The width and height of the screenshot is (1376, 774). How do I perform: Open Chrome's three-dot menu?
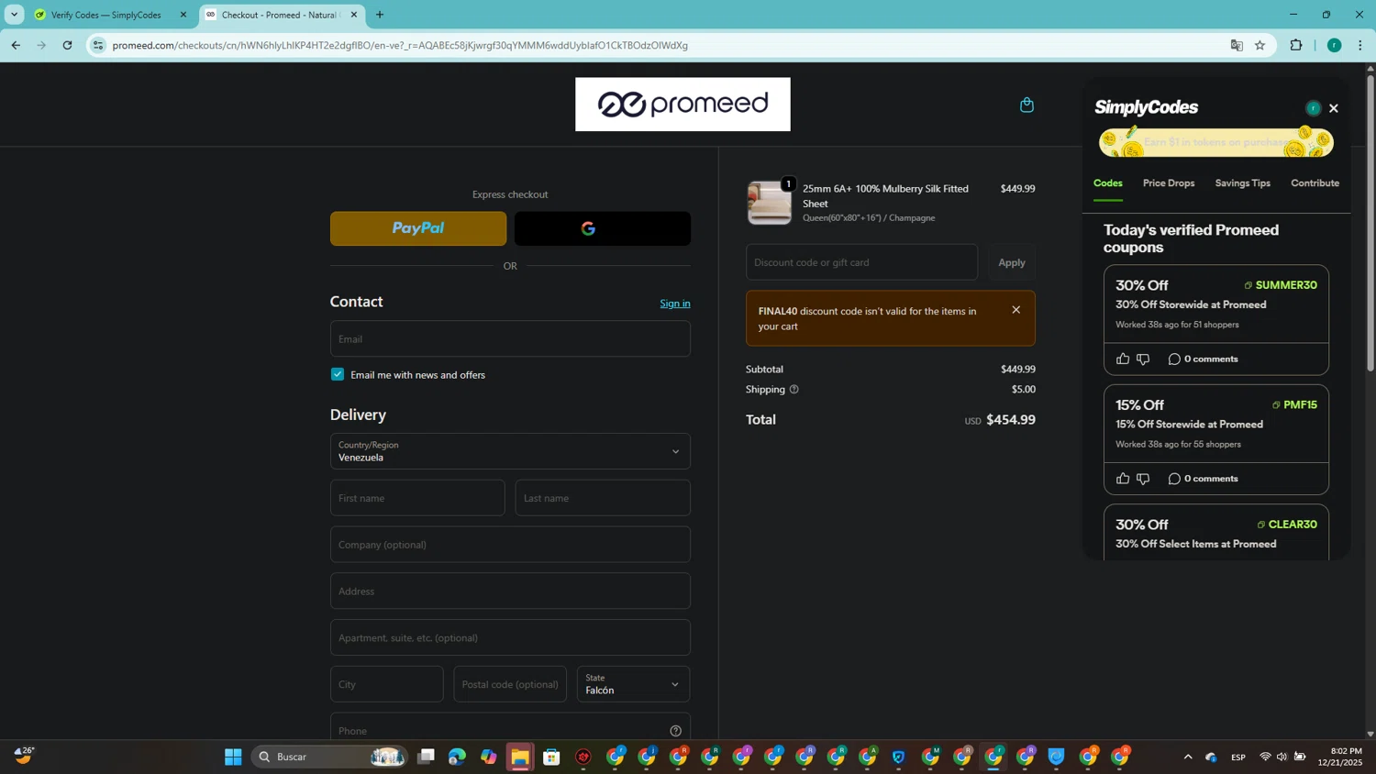[1360, 45]
